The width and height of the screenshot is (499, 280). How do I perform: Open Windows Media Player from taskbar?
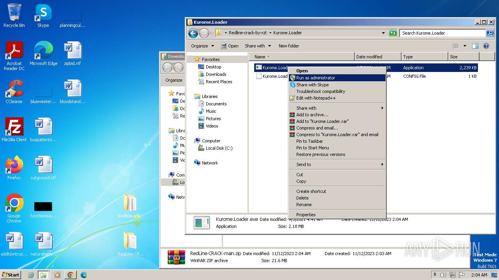click(x=57, y=275)
